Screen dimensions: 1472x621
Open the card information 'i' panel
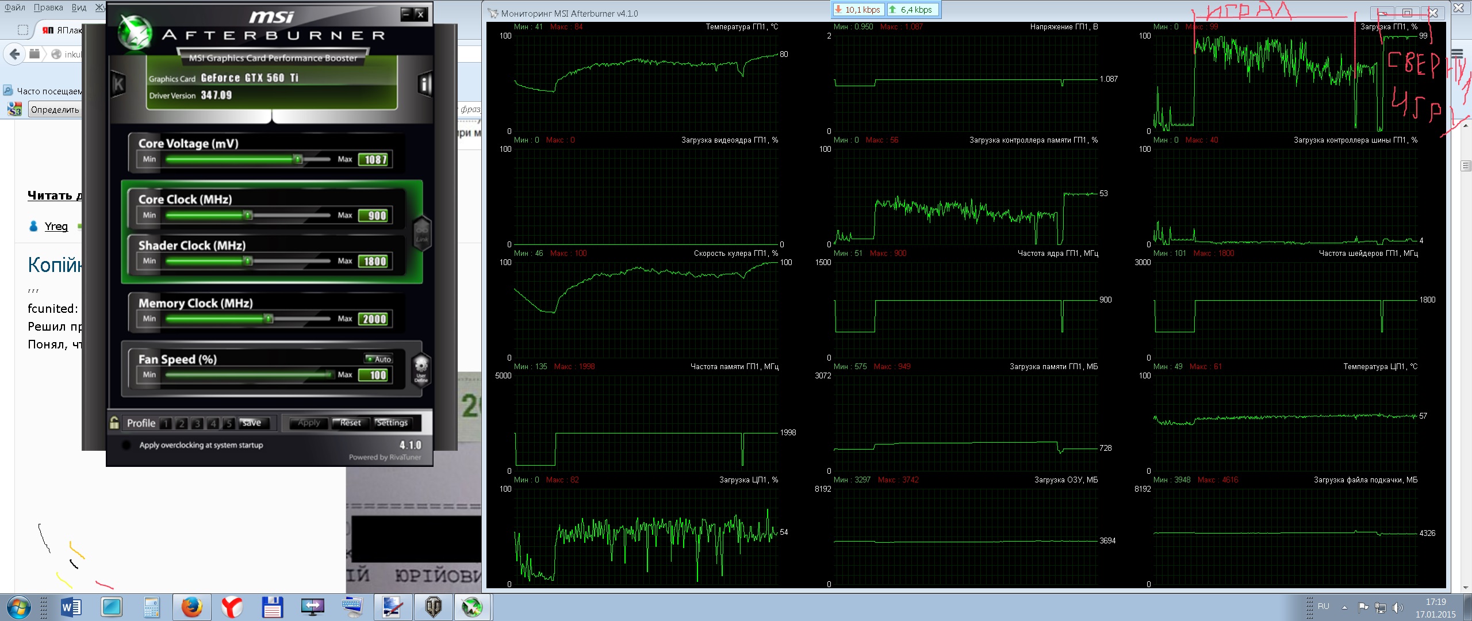(x=424, y=85)
